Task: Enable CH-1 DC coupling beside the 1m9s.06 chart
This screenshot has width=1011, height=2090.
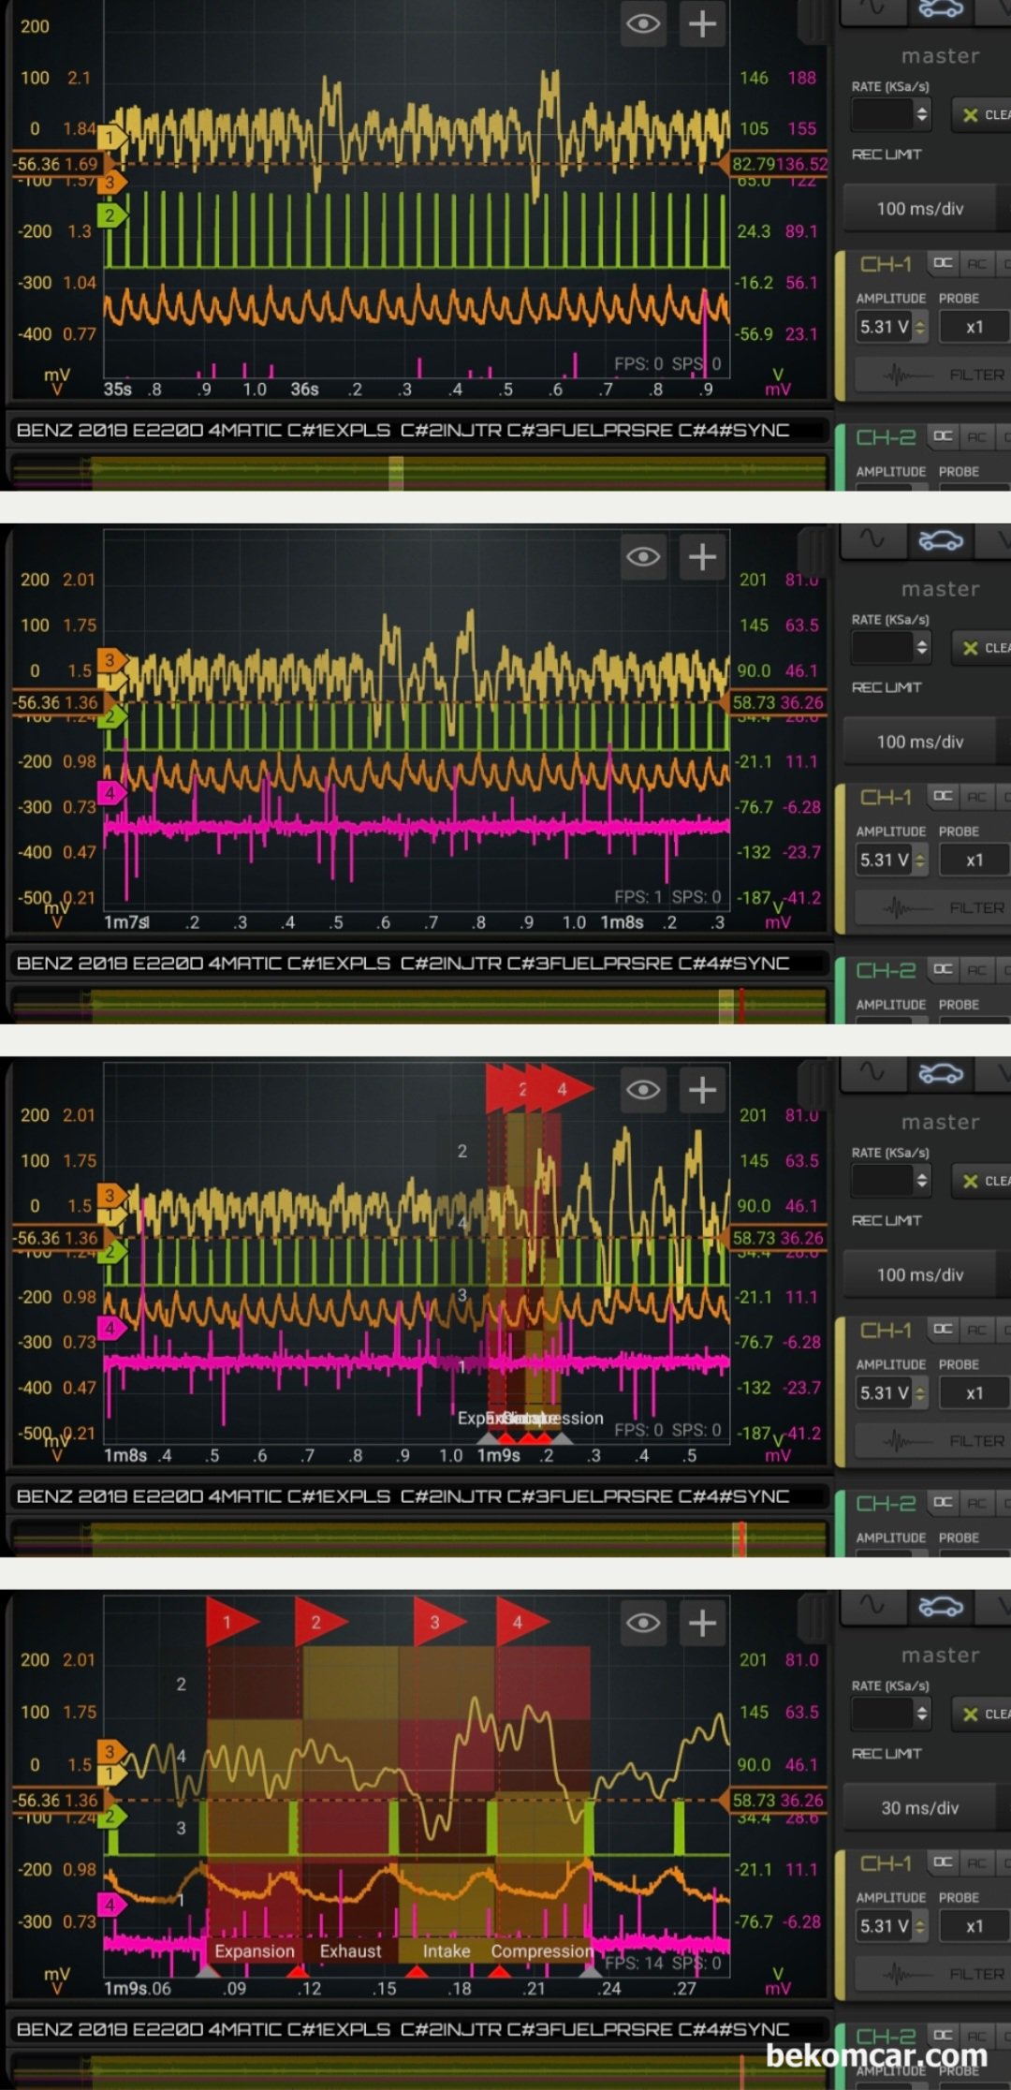Action: pos(943,1862)
